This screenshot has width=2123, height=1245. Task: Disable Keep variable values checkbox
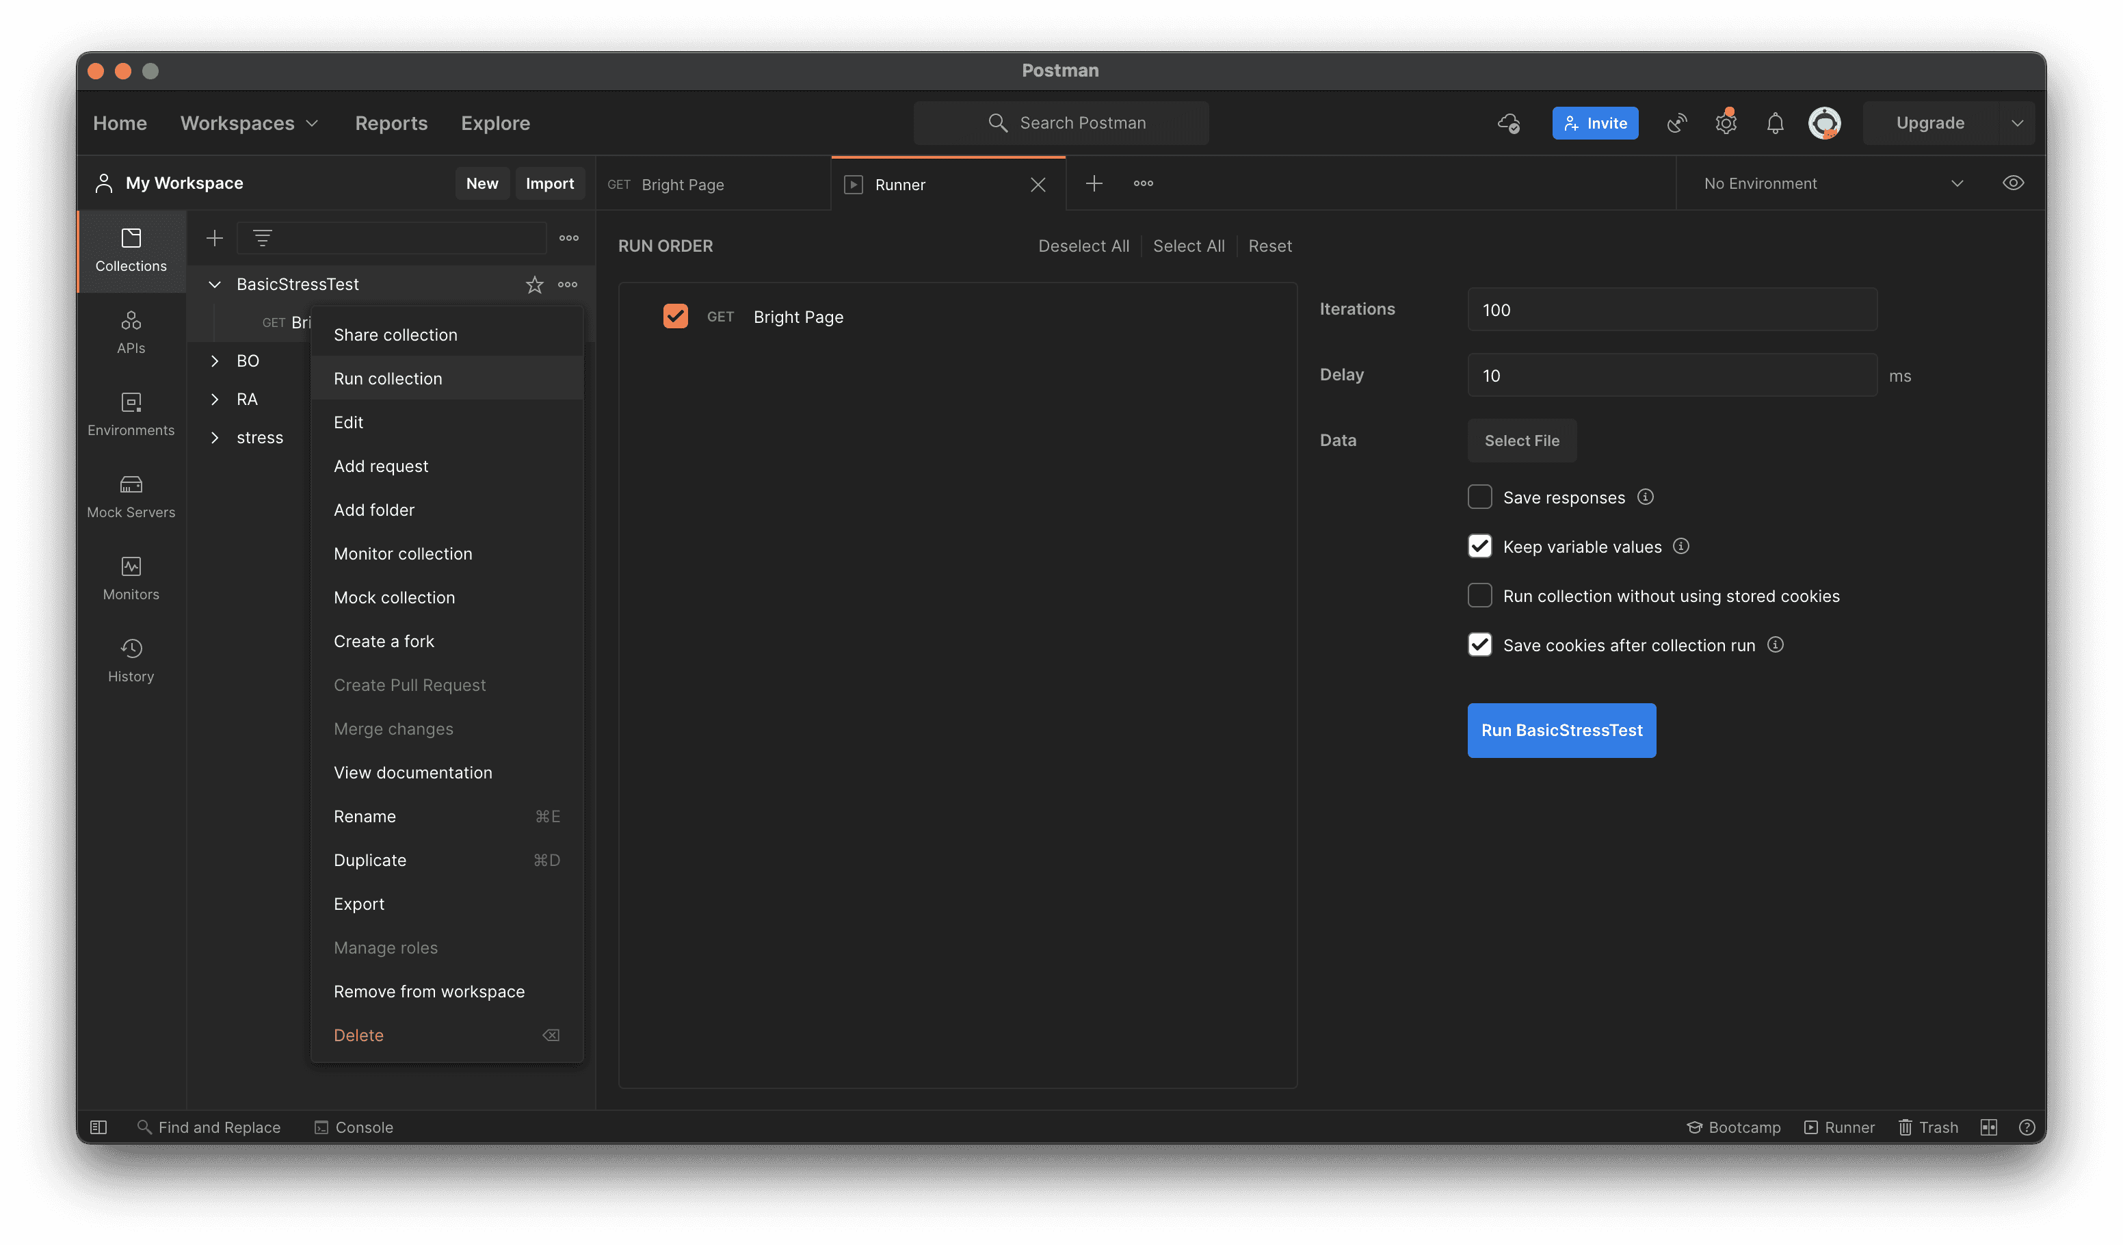1479,546
